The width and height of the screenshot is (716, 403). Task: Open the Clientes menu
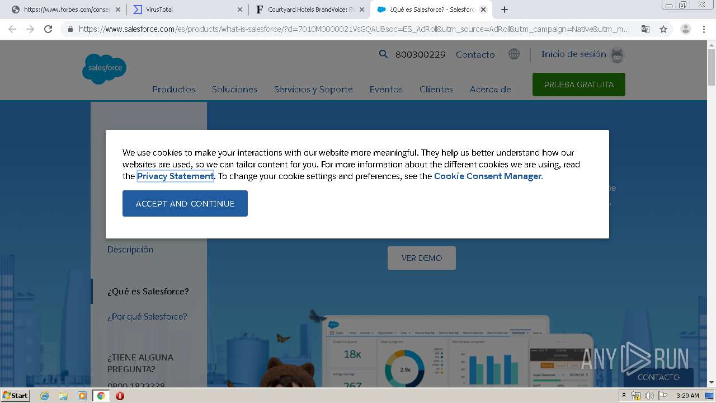tap(436, 89)
